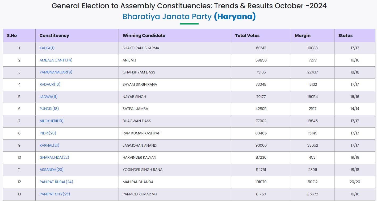
Task: Open the AMBALA CANTT.(4) constituency link
Action: 56,60
